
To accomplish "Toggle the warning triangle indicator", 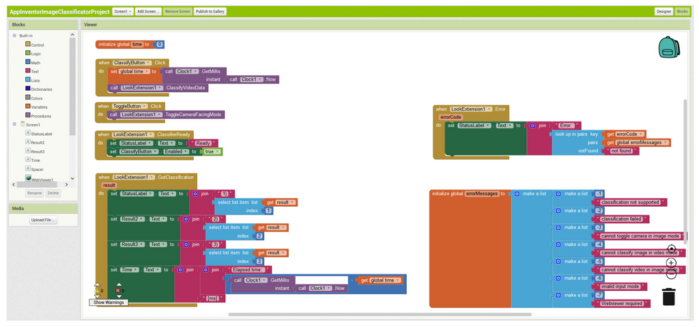I will [97, 290].
